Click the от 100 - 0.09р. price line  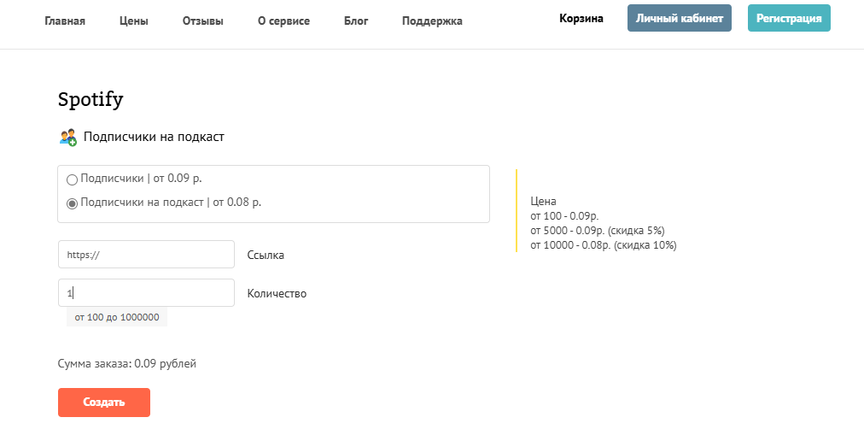pyautogui.click(x=565, y=216)
